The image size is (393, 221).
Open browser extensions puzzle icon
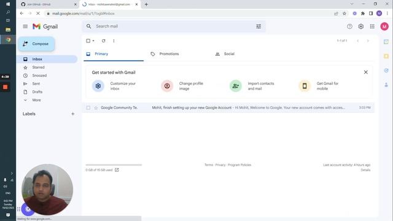[x=363, y=14]
